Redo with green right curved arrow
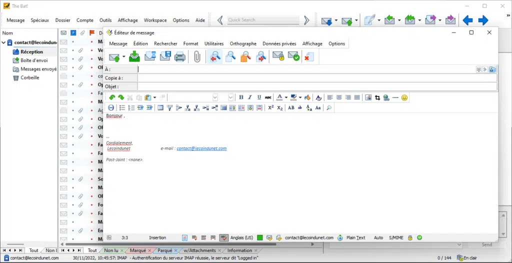 (x=121, y=97)
